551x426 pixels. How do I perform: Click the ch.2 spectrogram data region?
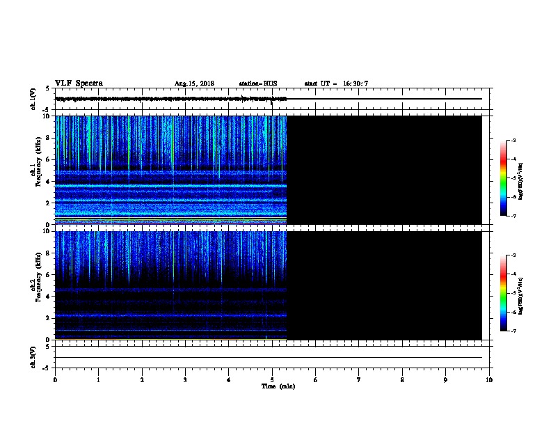point(170,285)
